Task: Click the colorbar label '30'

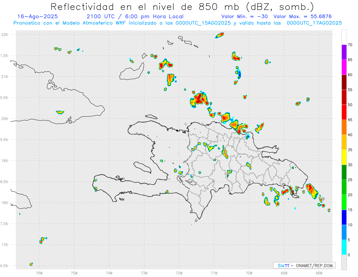Action: coord(350,165)
